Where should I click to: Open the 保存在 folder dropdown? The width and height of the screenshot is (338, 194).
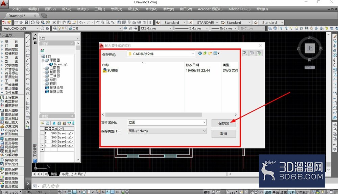point(193,54)
